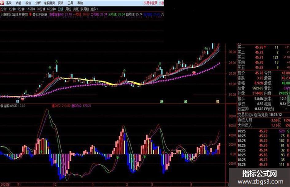290x187 pixels.
Task: Open the 报价 menu
Action: [x=28, y=3]
